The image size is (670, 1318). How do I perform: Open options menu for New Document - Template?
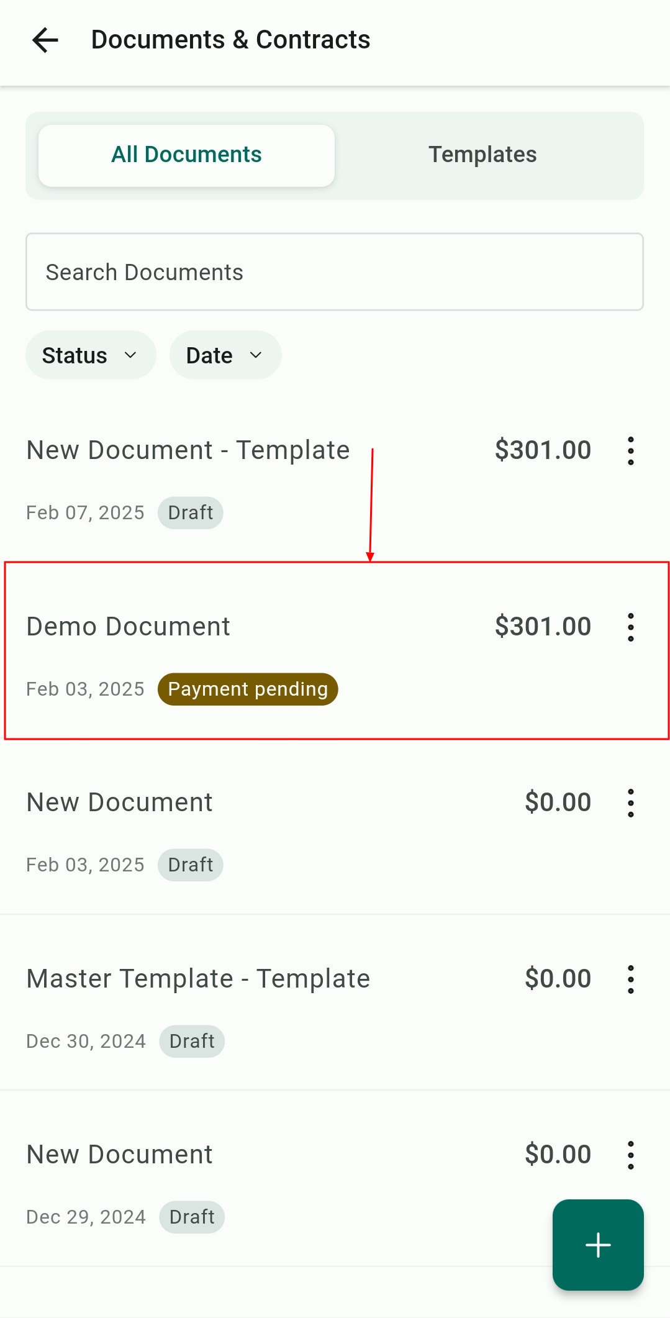click(x=630, y=451)
